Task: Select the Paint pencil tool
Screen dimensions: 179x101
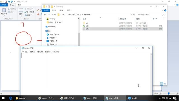Action: [38, 10]
